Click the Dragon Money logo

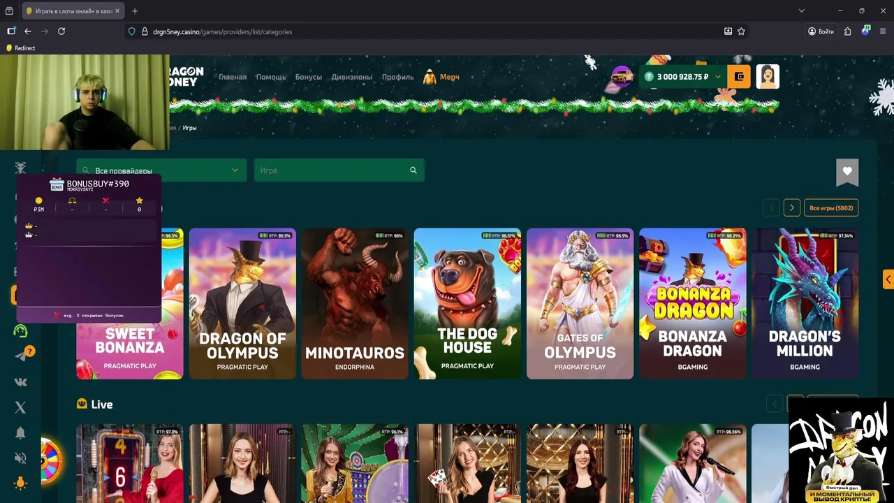(186, 77)
